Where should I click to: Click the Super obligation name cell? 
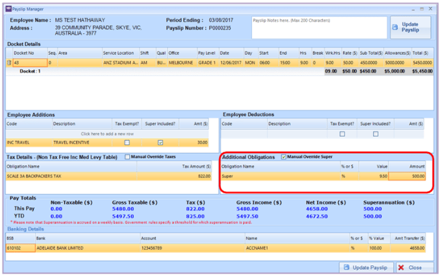pyautogui.click(x=280, y=176)
